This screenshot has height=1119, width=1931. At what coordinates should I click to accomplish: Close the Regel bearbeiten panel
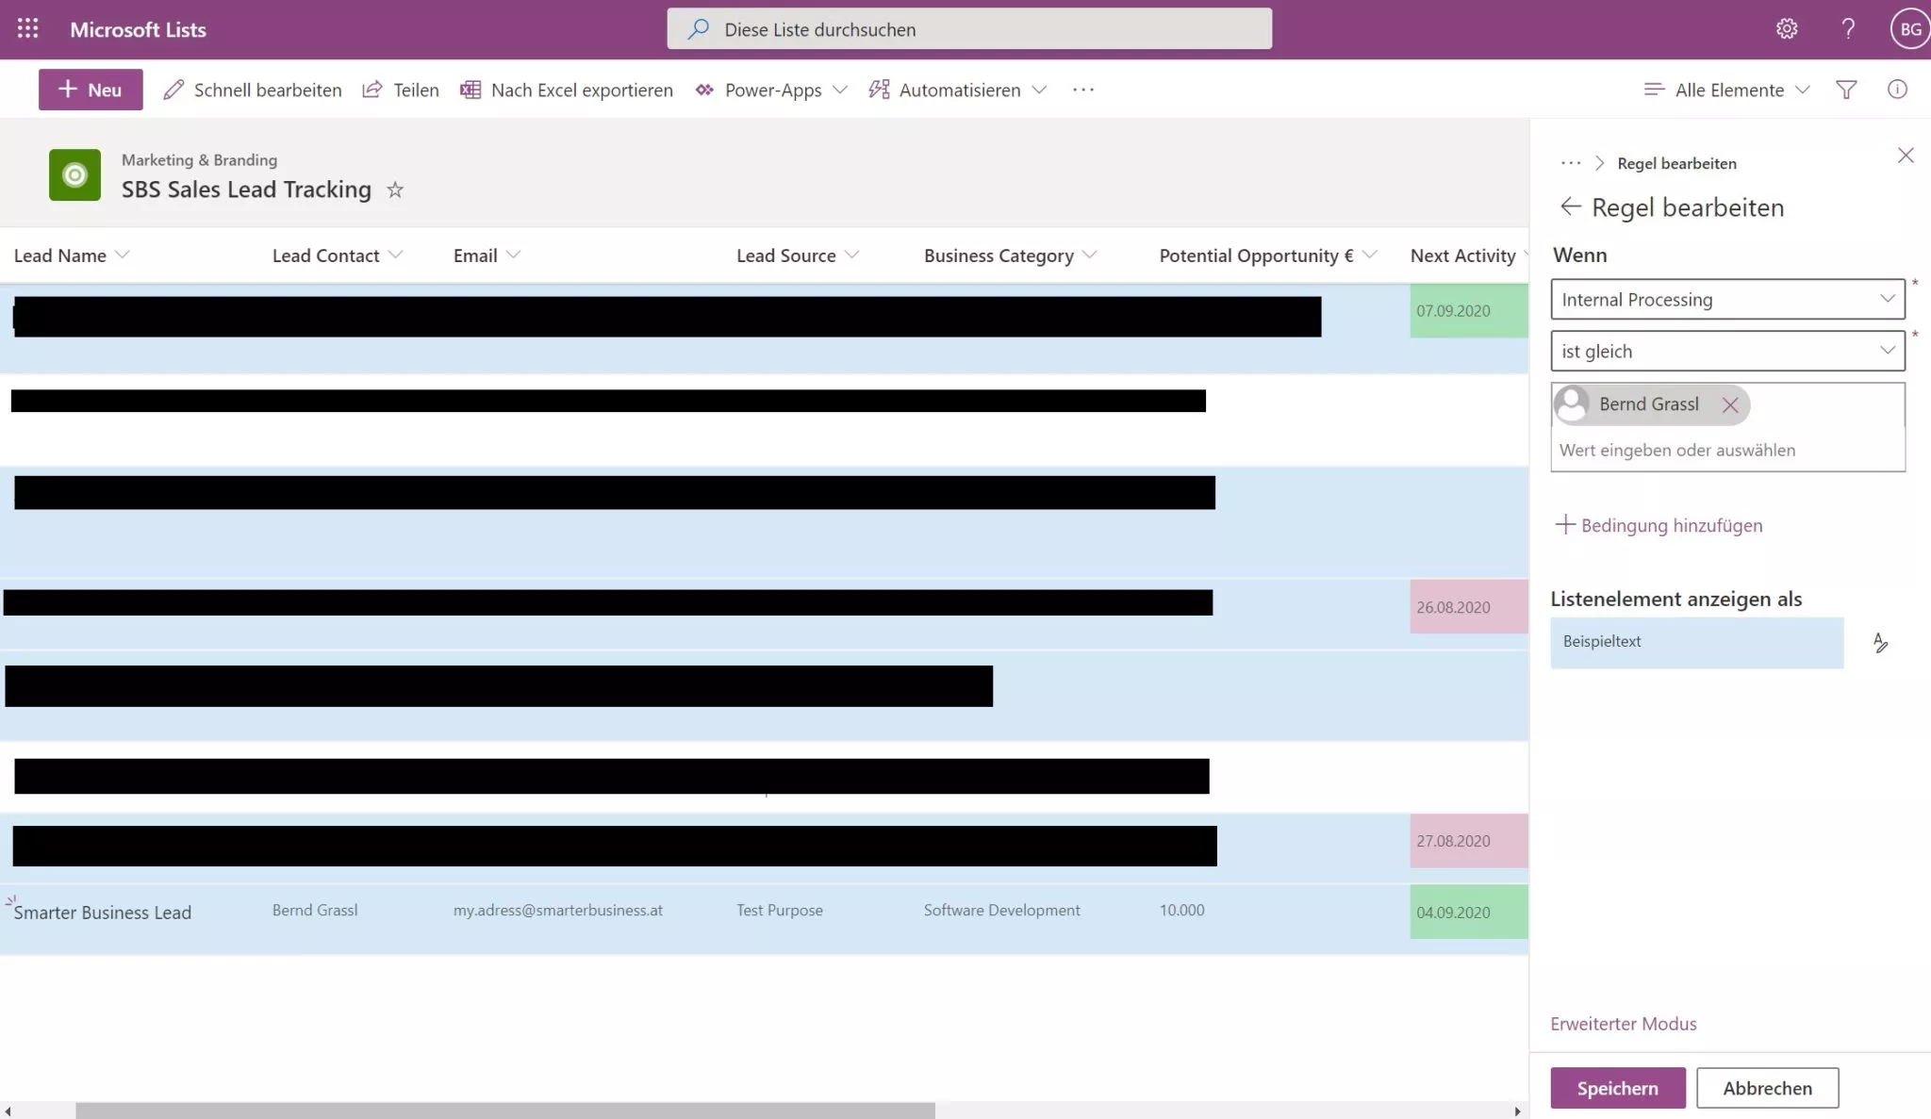pyautogui.click(x=1906, y=155)
